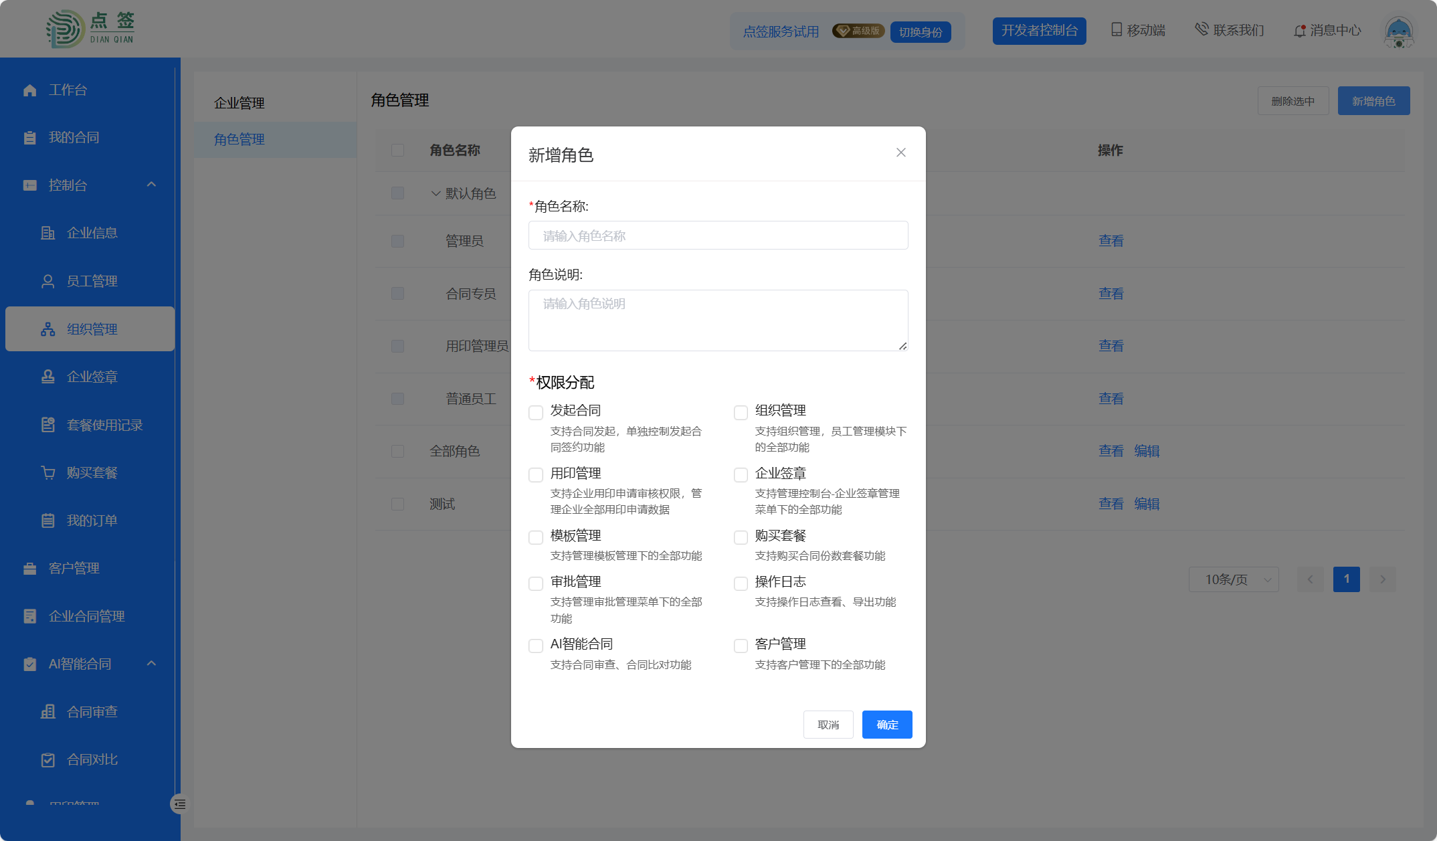Image resolution: width=1437 pixels, height=841 pixels.
Task: Select the 企业管理 side tab
Action: tap(275, 103)
